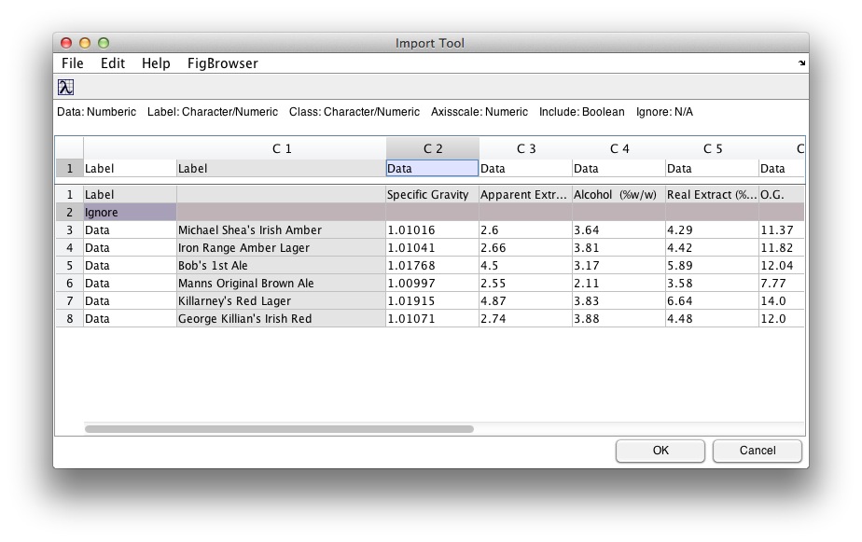Click the small arrow at menu bar's right end
Image resolution: width=862 pixels, height=542 pixels.
tap(801, 63)
